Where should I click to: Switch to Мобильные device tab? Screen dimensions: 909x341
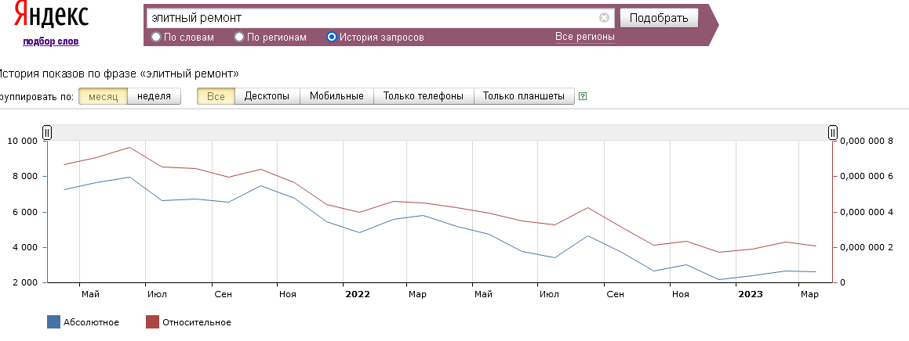[x=336, y=96]
